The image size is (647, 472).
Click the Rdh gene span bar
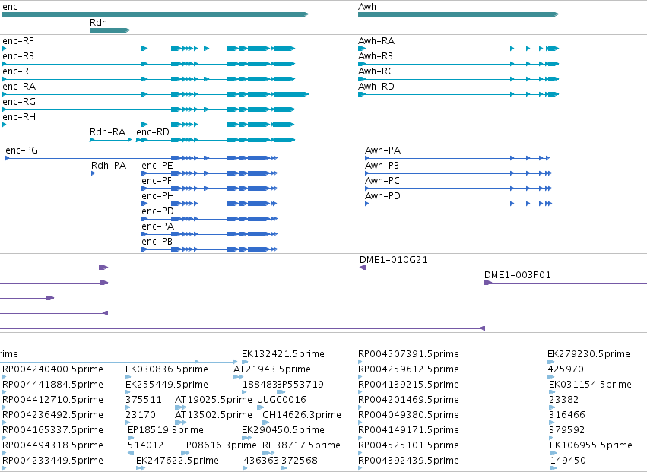tap(109, 30)
